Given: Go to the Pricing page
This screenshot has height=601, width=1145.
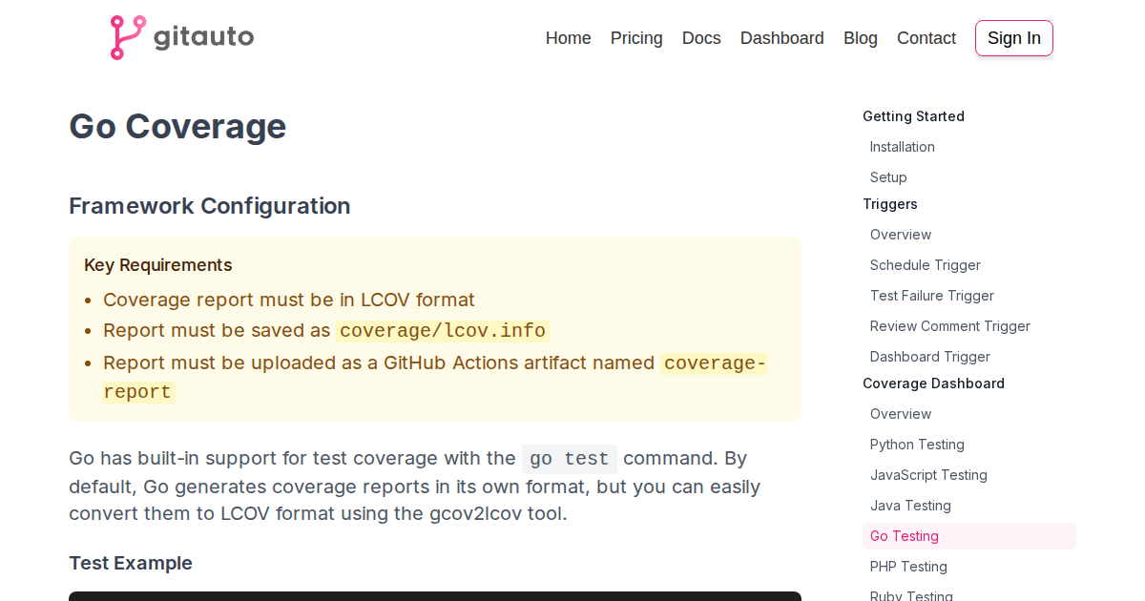Looking at the screenshot, I should (636, 38).
